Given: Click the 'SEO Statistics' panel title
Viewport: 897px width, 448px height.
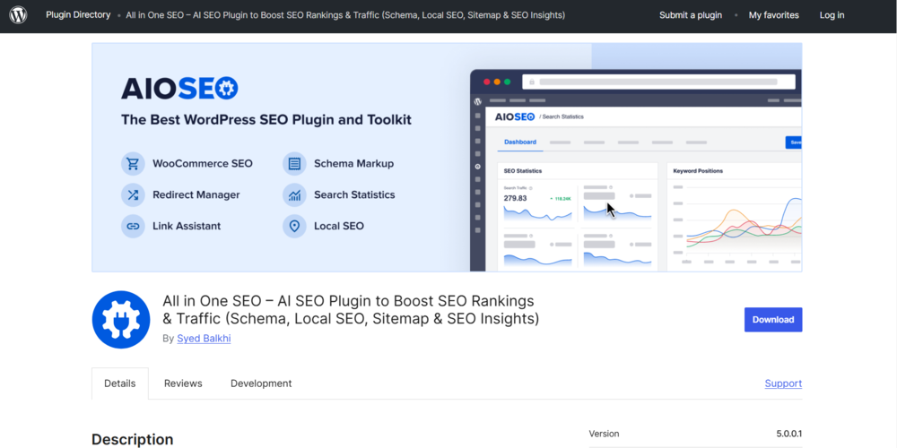Looking at the screenshot, I should tap(523, 171).
